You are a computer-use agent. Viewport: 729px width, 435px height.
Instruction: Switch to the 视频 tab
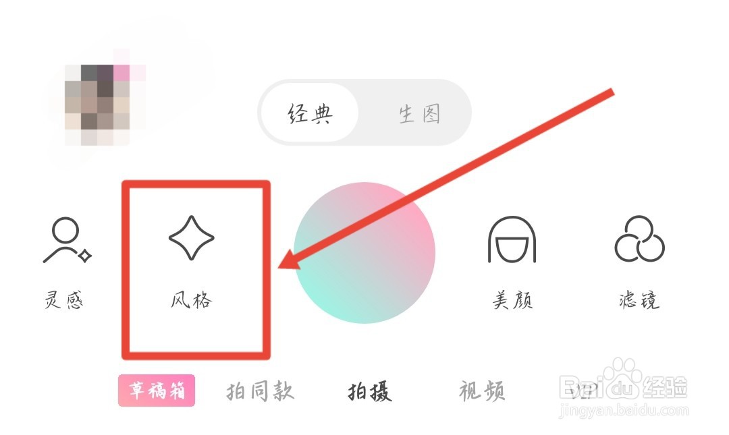coord(482,391)
